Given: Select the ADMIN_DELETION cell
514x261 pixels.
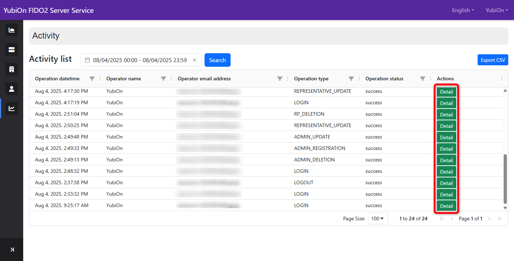Looking at the screenshot, I should click(x=314, y=160).
